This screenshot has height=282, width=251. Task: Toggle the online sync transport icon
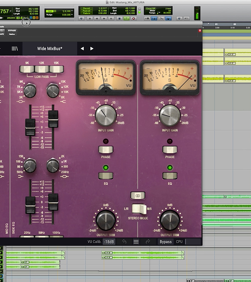point(82,18)
